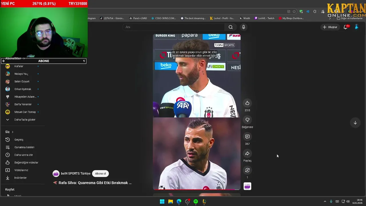Bookmark the page with the star icon

294,11
